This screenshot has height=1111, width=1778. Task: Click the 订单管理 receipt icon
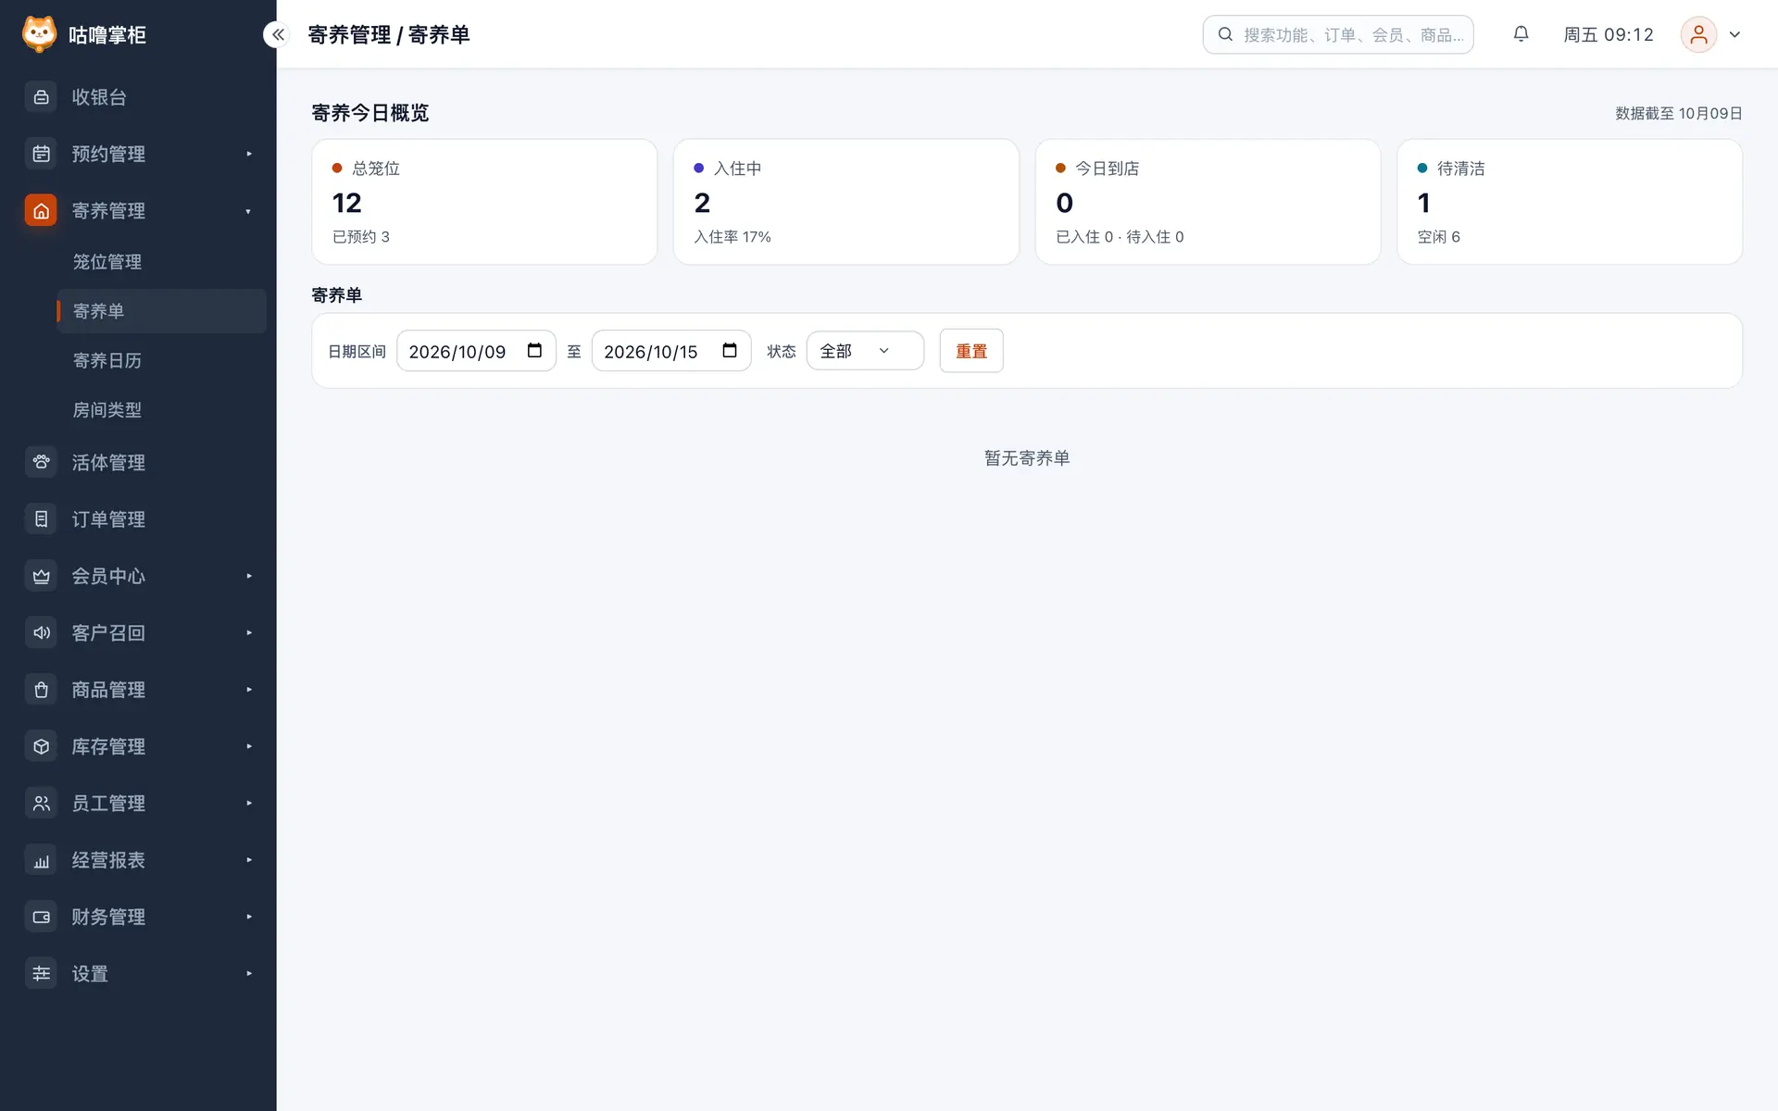(x=41, y=518)
